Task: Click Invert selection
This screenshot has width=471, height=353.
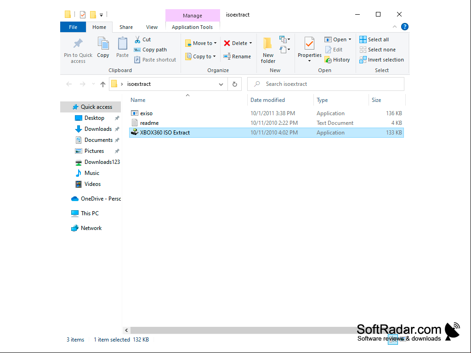Action: point(381,60)
